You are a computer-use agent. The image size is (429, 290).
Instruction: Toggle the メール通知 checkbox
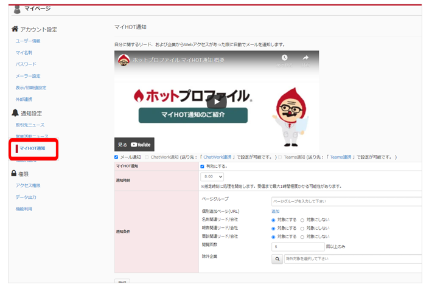click(x=116, y=157)
